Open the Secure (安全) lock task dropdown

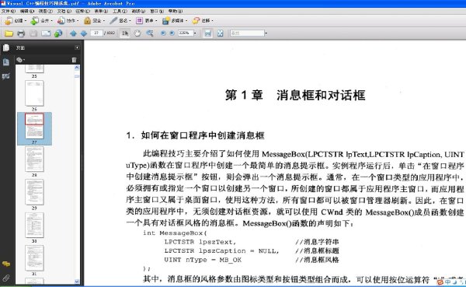[x=94, y=20]
